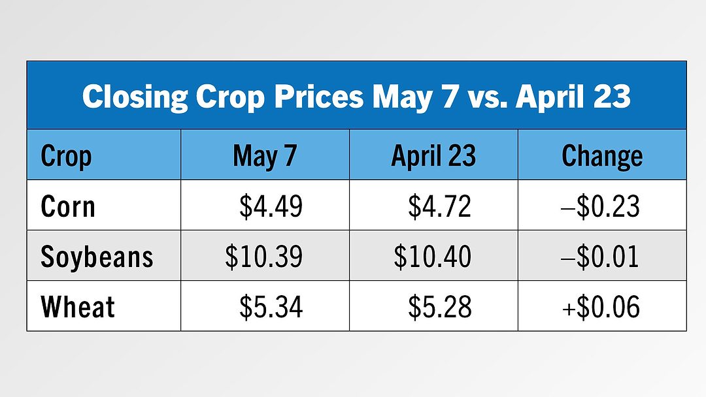Click the words "Closing Crop Prices" in the title
The height and width of the screenshot is (397, 706).
tap(222, 97)
